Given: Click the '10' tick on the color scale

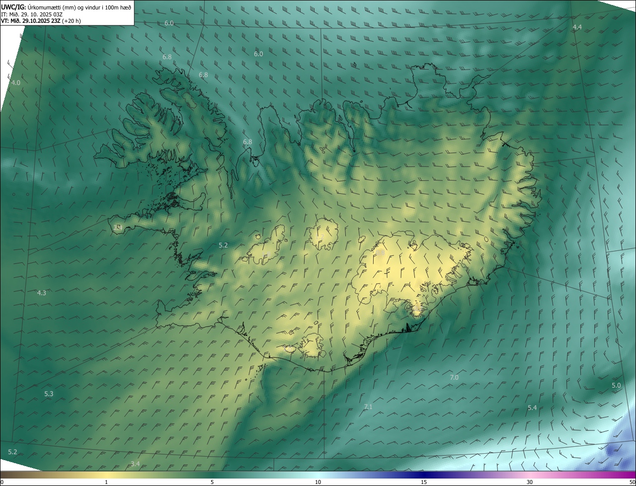Looking at the screenshot, I should pos(318,483).
